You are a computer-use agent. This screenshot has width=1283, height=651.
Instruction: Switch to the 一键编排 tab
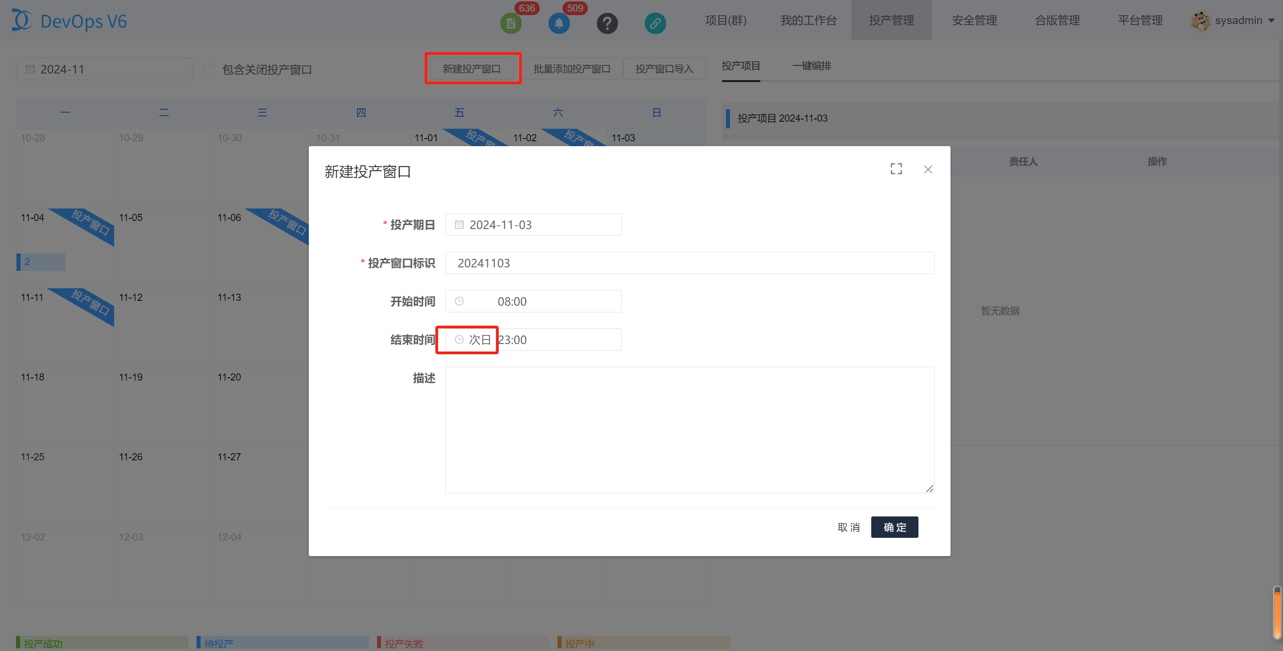(x=812, y=66)
